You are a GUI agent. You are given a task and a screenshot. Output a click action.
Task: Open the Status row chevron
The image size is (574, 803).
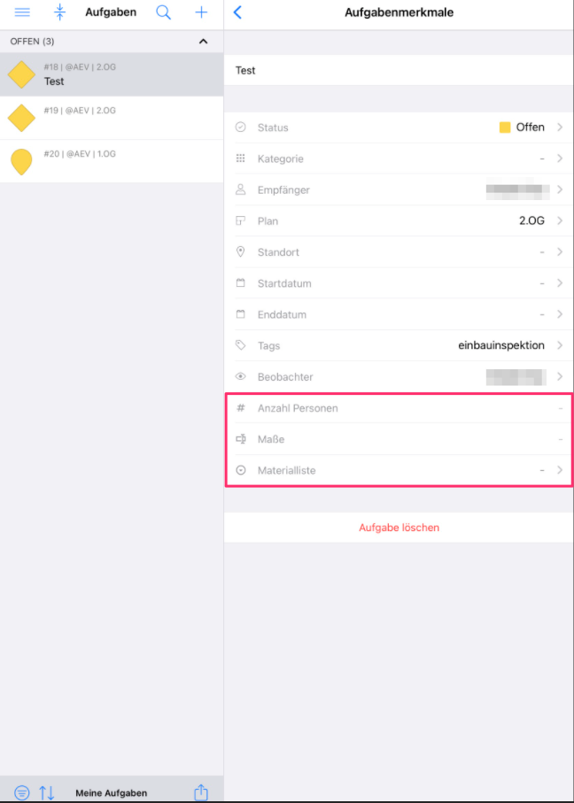pos(559,127)
